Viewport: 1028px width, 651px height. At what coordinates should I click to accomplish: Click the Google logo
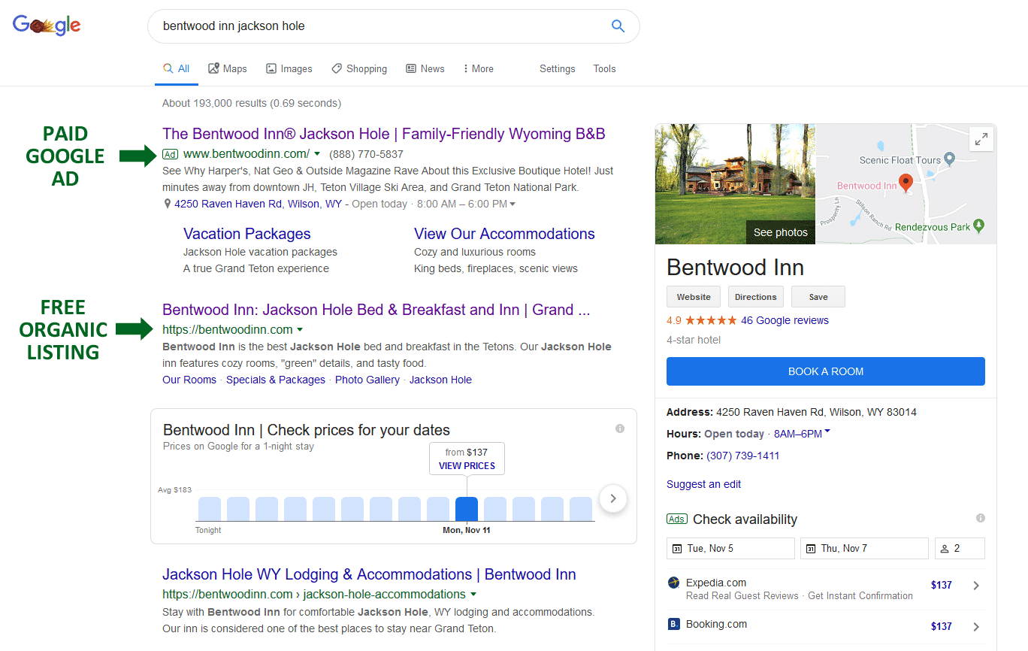[47, 26]
